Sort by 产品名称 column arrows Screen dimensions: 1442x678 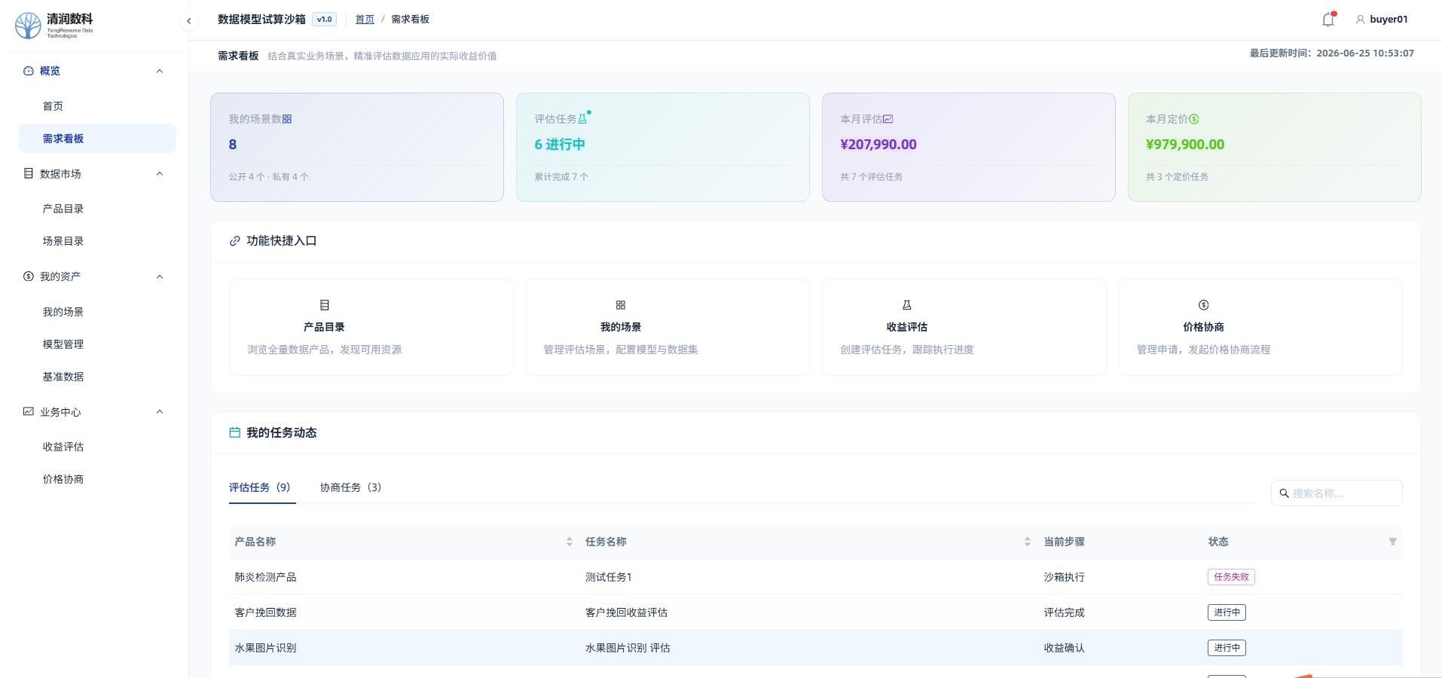coord(569,542)
